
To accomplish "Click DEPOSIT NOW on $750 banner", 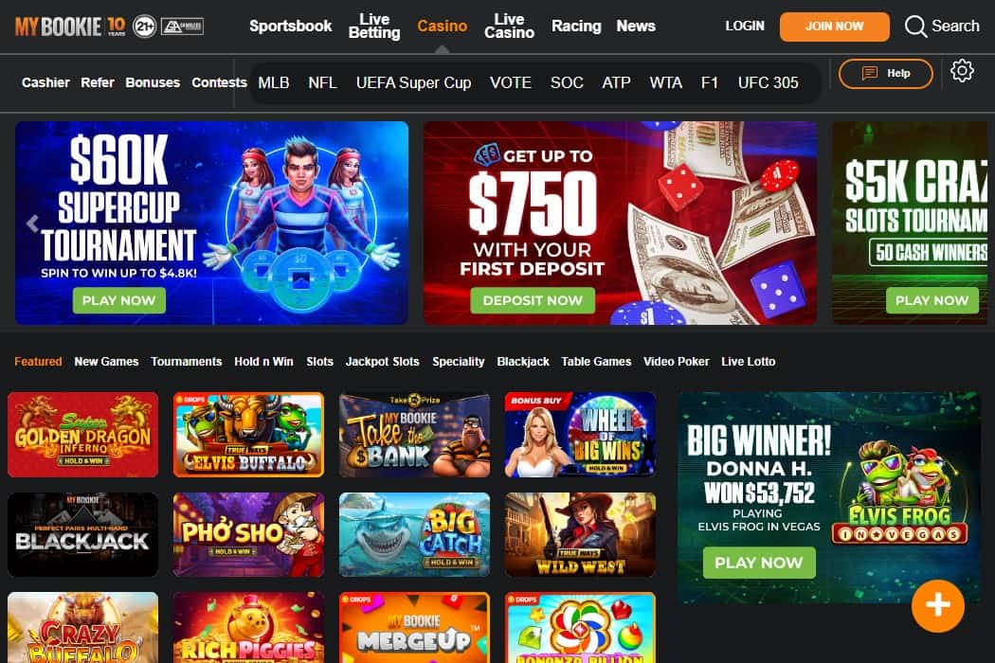I will point(533,300).
